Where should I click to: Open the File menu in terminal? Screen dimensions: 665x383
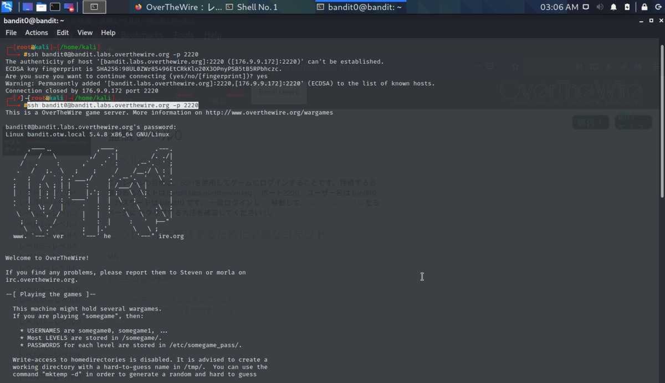coord(11,33)
